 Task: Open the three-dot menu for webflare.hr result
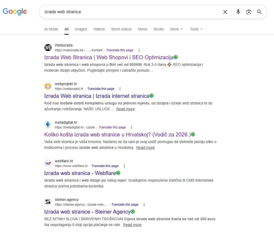pos(124,166)
